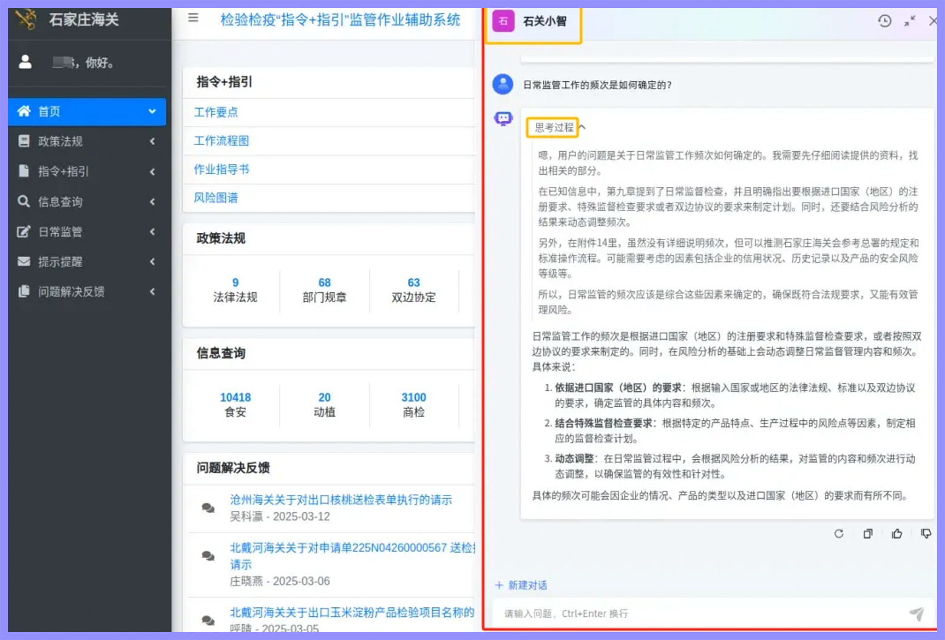Regenerate the response with the refresh icon
This screenshot has width=945, height=640.
coord(839,534)
